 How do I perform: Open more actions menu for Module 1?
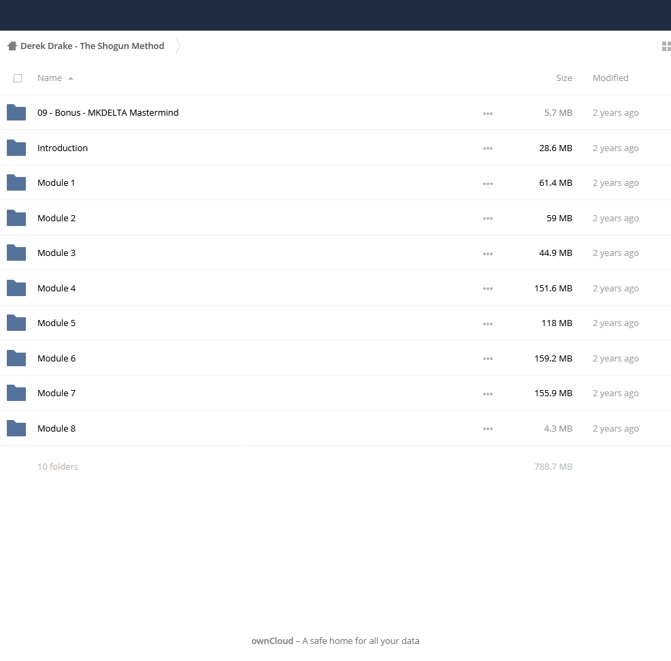click(x=488, y=184)
